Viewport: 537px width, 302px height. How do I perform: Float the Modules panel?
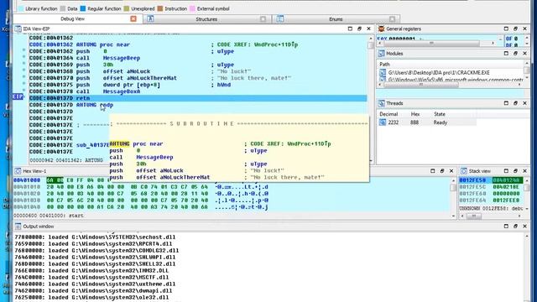pos(515,54)
